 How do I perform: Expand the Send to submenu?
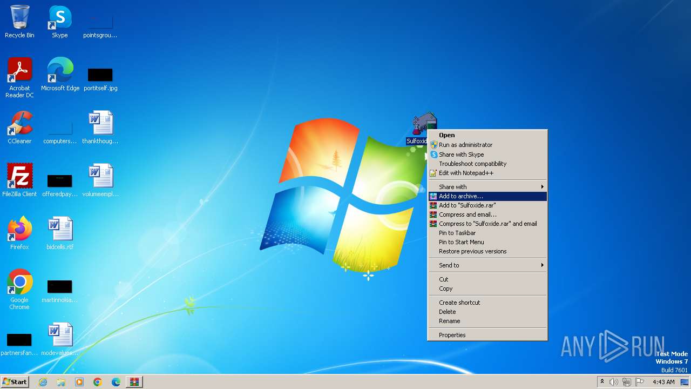[487, 265]
